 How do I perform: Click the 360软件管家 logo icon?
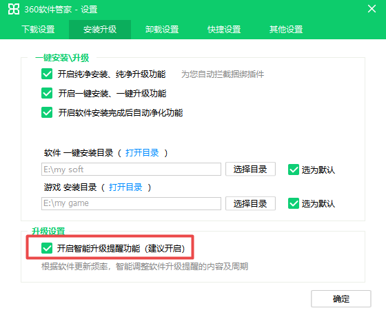14,10
